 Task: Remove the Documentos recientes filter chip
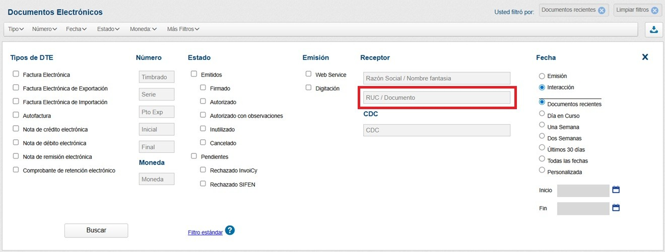pos(602,11)
